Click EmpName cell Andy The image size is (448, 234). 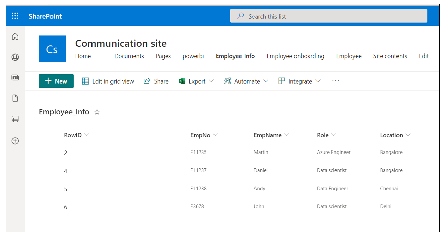(260, 189)
